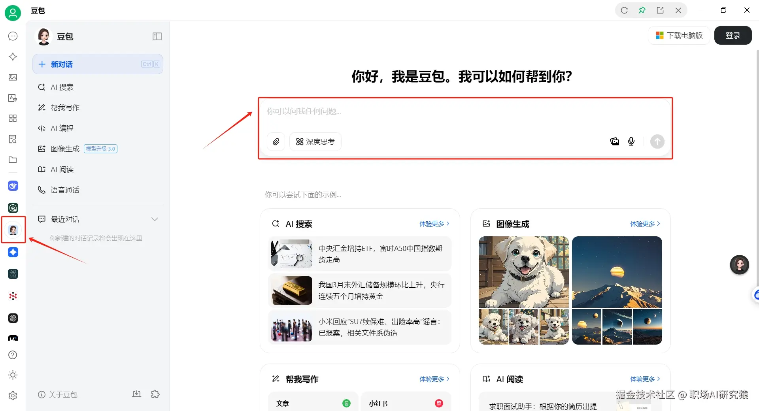The width and height of the screenshot is (759, 411).
Task: Click the 登录 login button
Action: 733,35
